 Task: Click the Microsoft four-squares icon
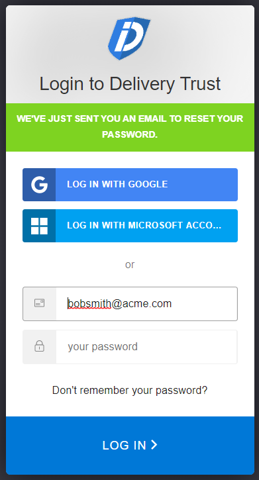[x=39, y=226]
